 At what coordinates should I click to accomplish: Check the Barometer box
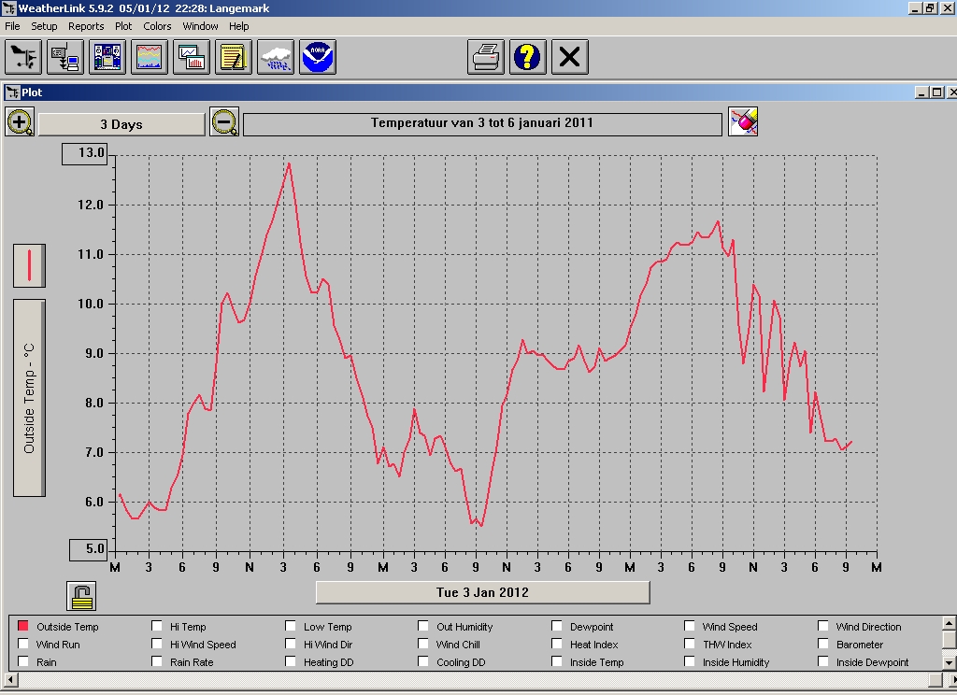(x=823, y=644)
